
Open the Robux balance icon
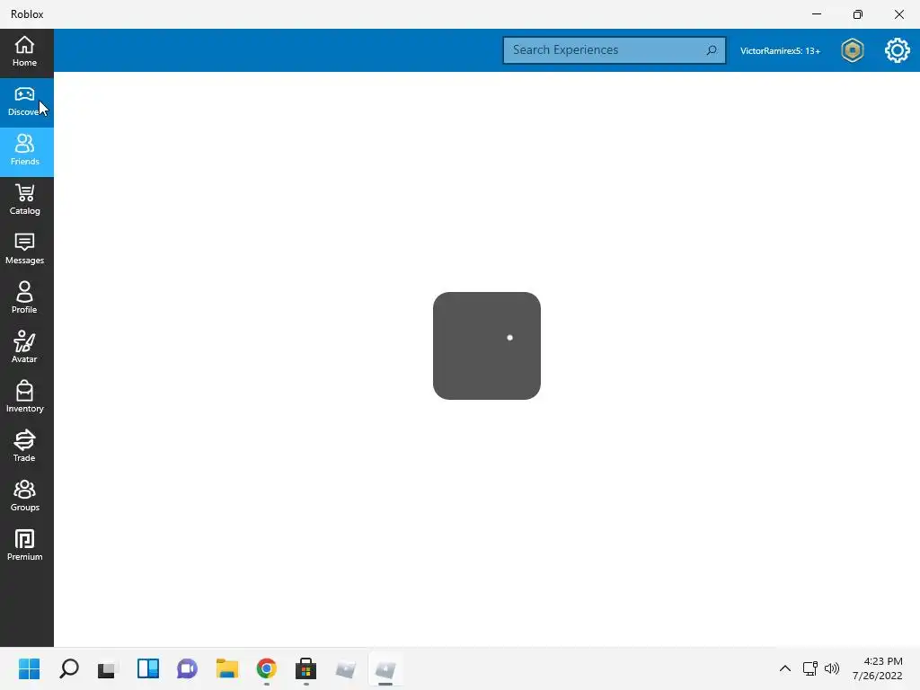pyautogui.click(x=852, y=50)
